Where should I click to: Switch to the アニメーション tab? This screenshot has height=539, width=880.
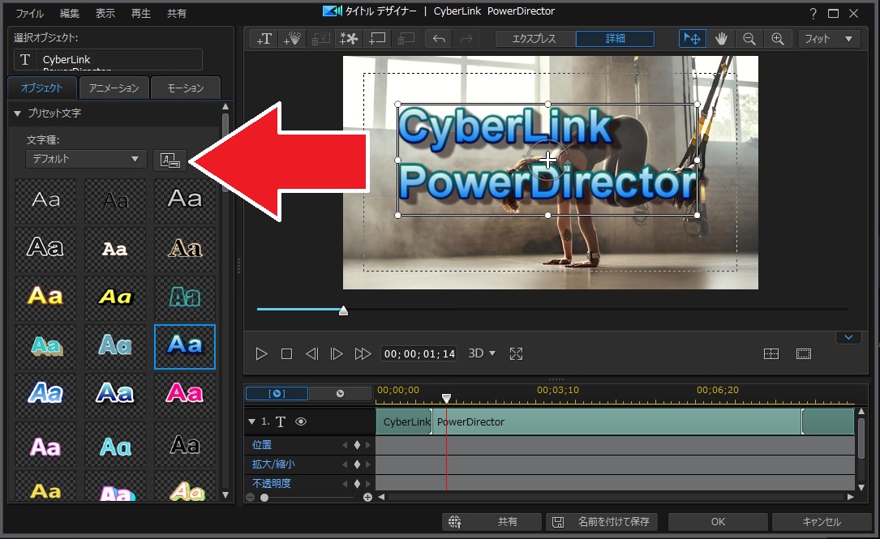click(x=114, y=88)
